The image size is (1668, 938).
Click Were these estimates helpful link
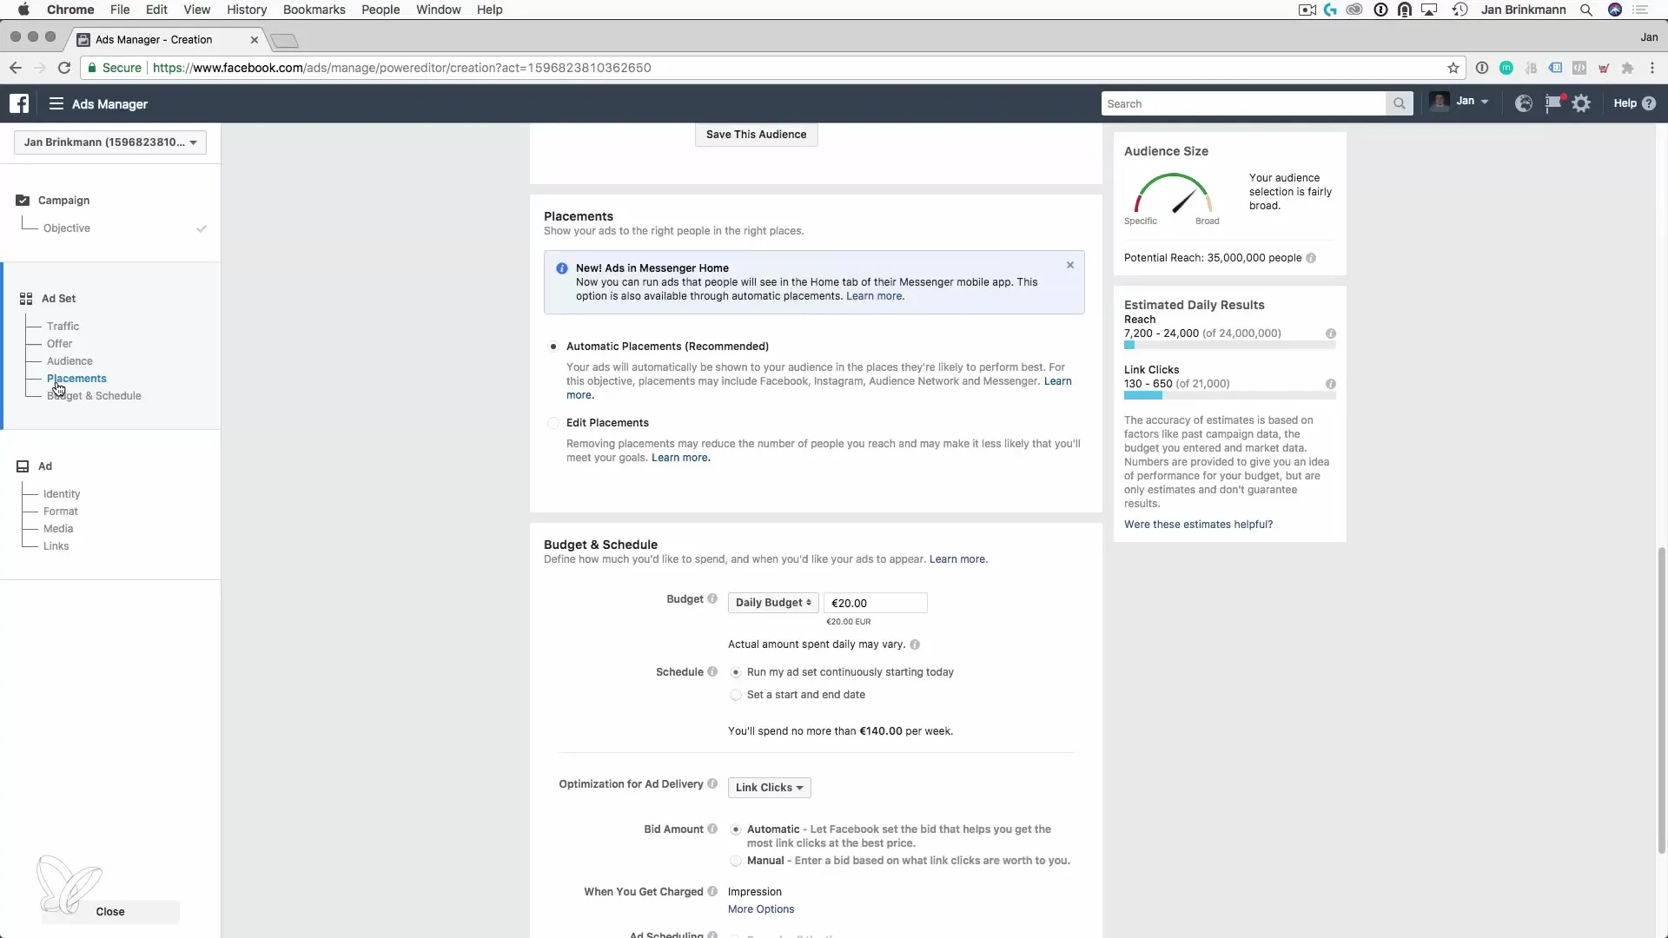click(x=1198, y=525)
